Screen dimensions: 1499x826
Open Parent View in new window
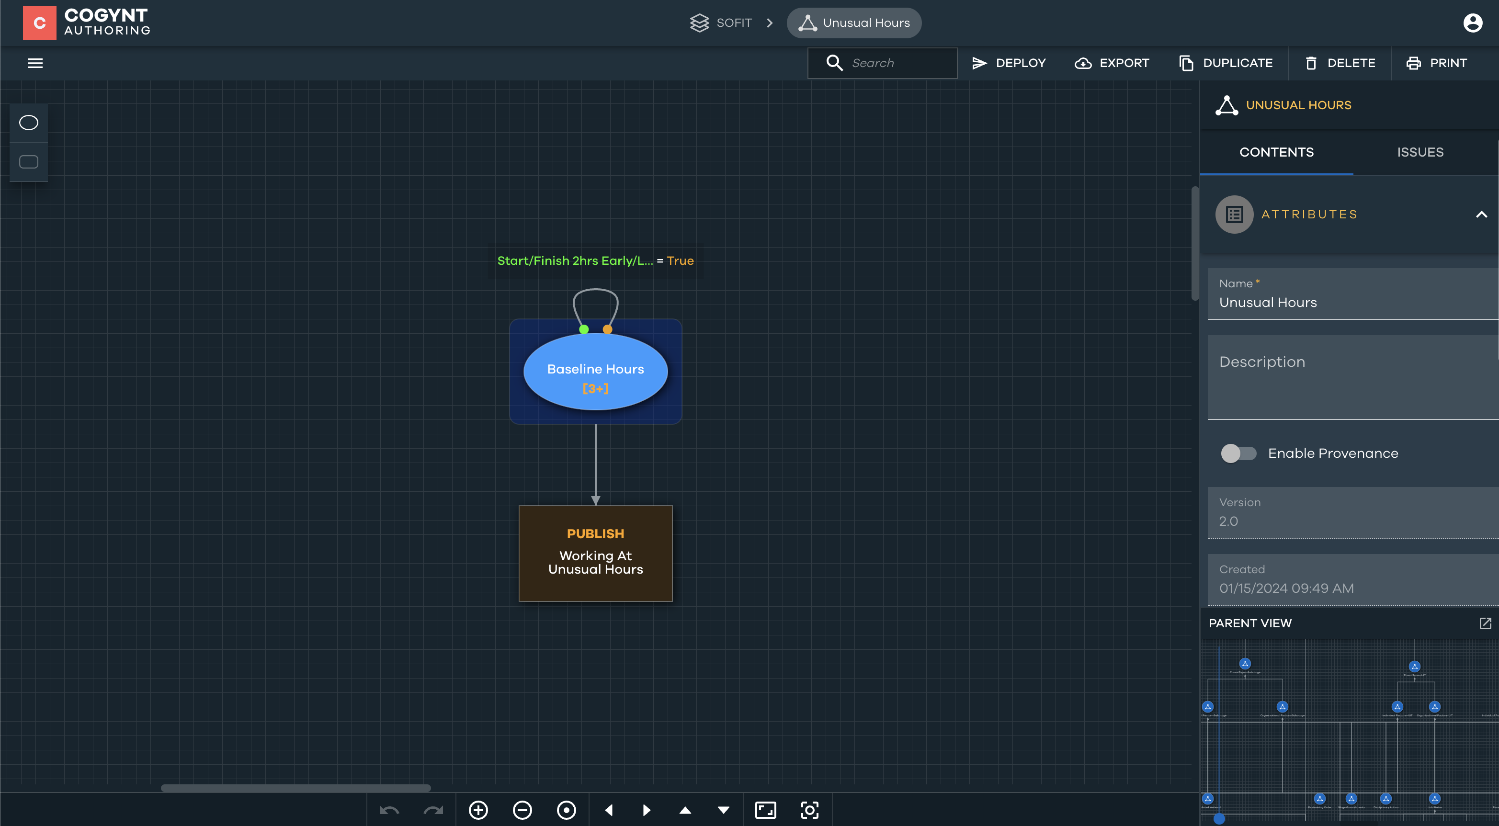point(1485,623)
